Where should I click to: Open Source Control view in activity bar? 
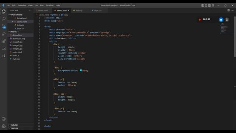pos(4,26)
